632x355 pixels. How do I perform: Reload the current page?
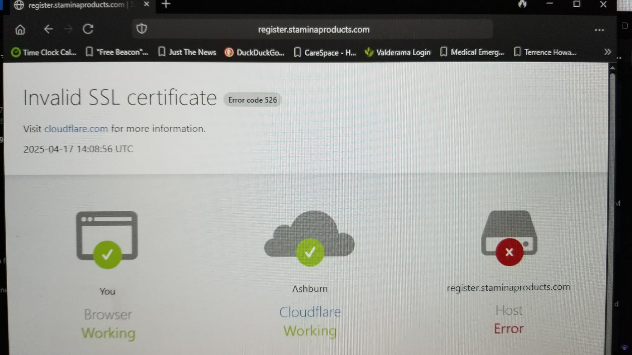[x=88, y=29]
